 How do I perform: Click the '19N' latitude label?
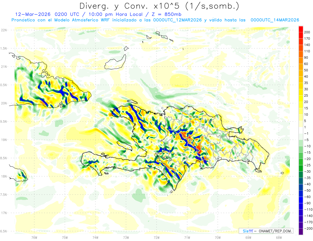click(x=4, y=140)
